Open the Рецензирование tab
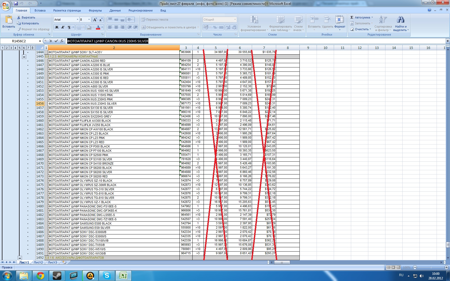Viewport: 450px width, 281px height. (x=141, y=10)
